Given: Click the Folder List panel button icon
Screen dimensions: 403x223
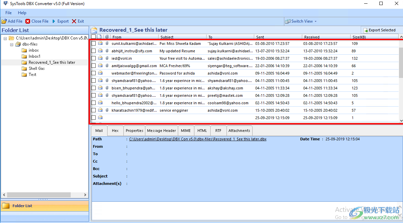Looking at the screenshot, I should [6, 205].
